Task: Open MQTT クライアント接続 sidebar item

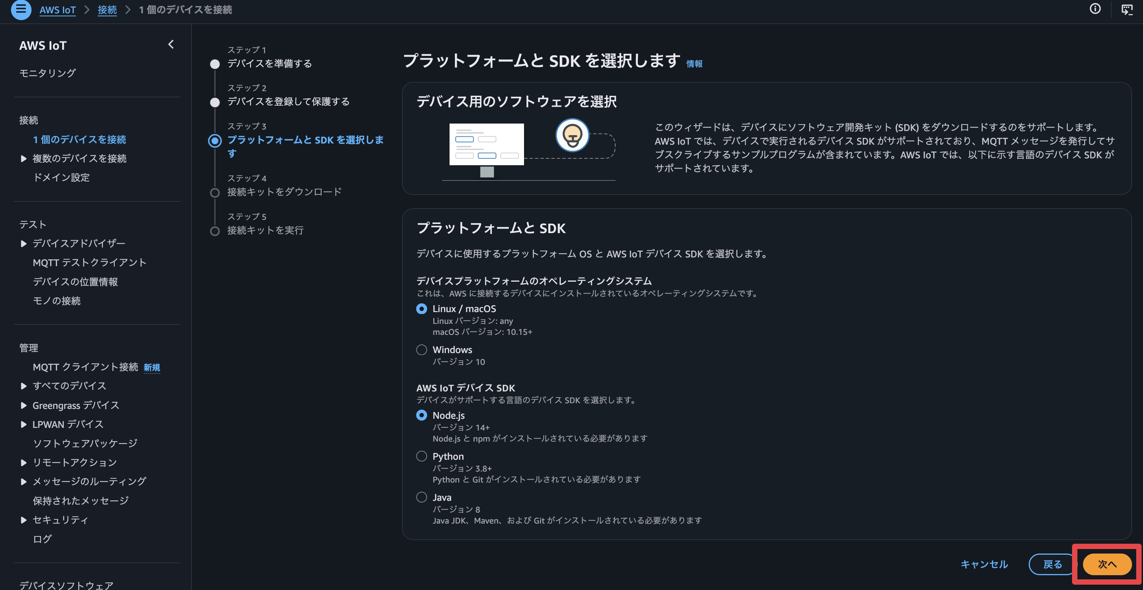Action: [x=86, y=367]
